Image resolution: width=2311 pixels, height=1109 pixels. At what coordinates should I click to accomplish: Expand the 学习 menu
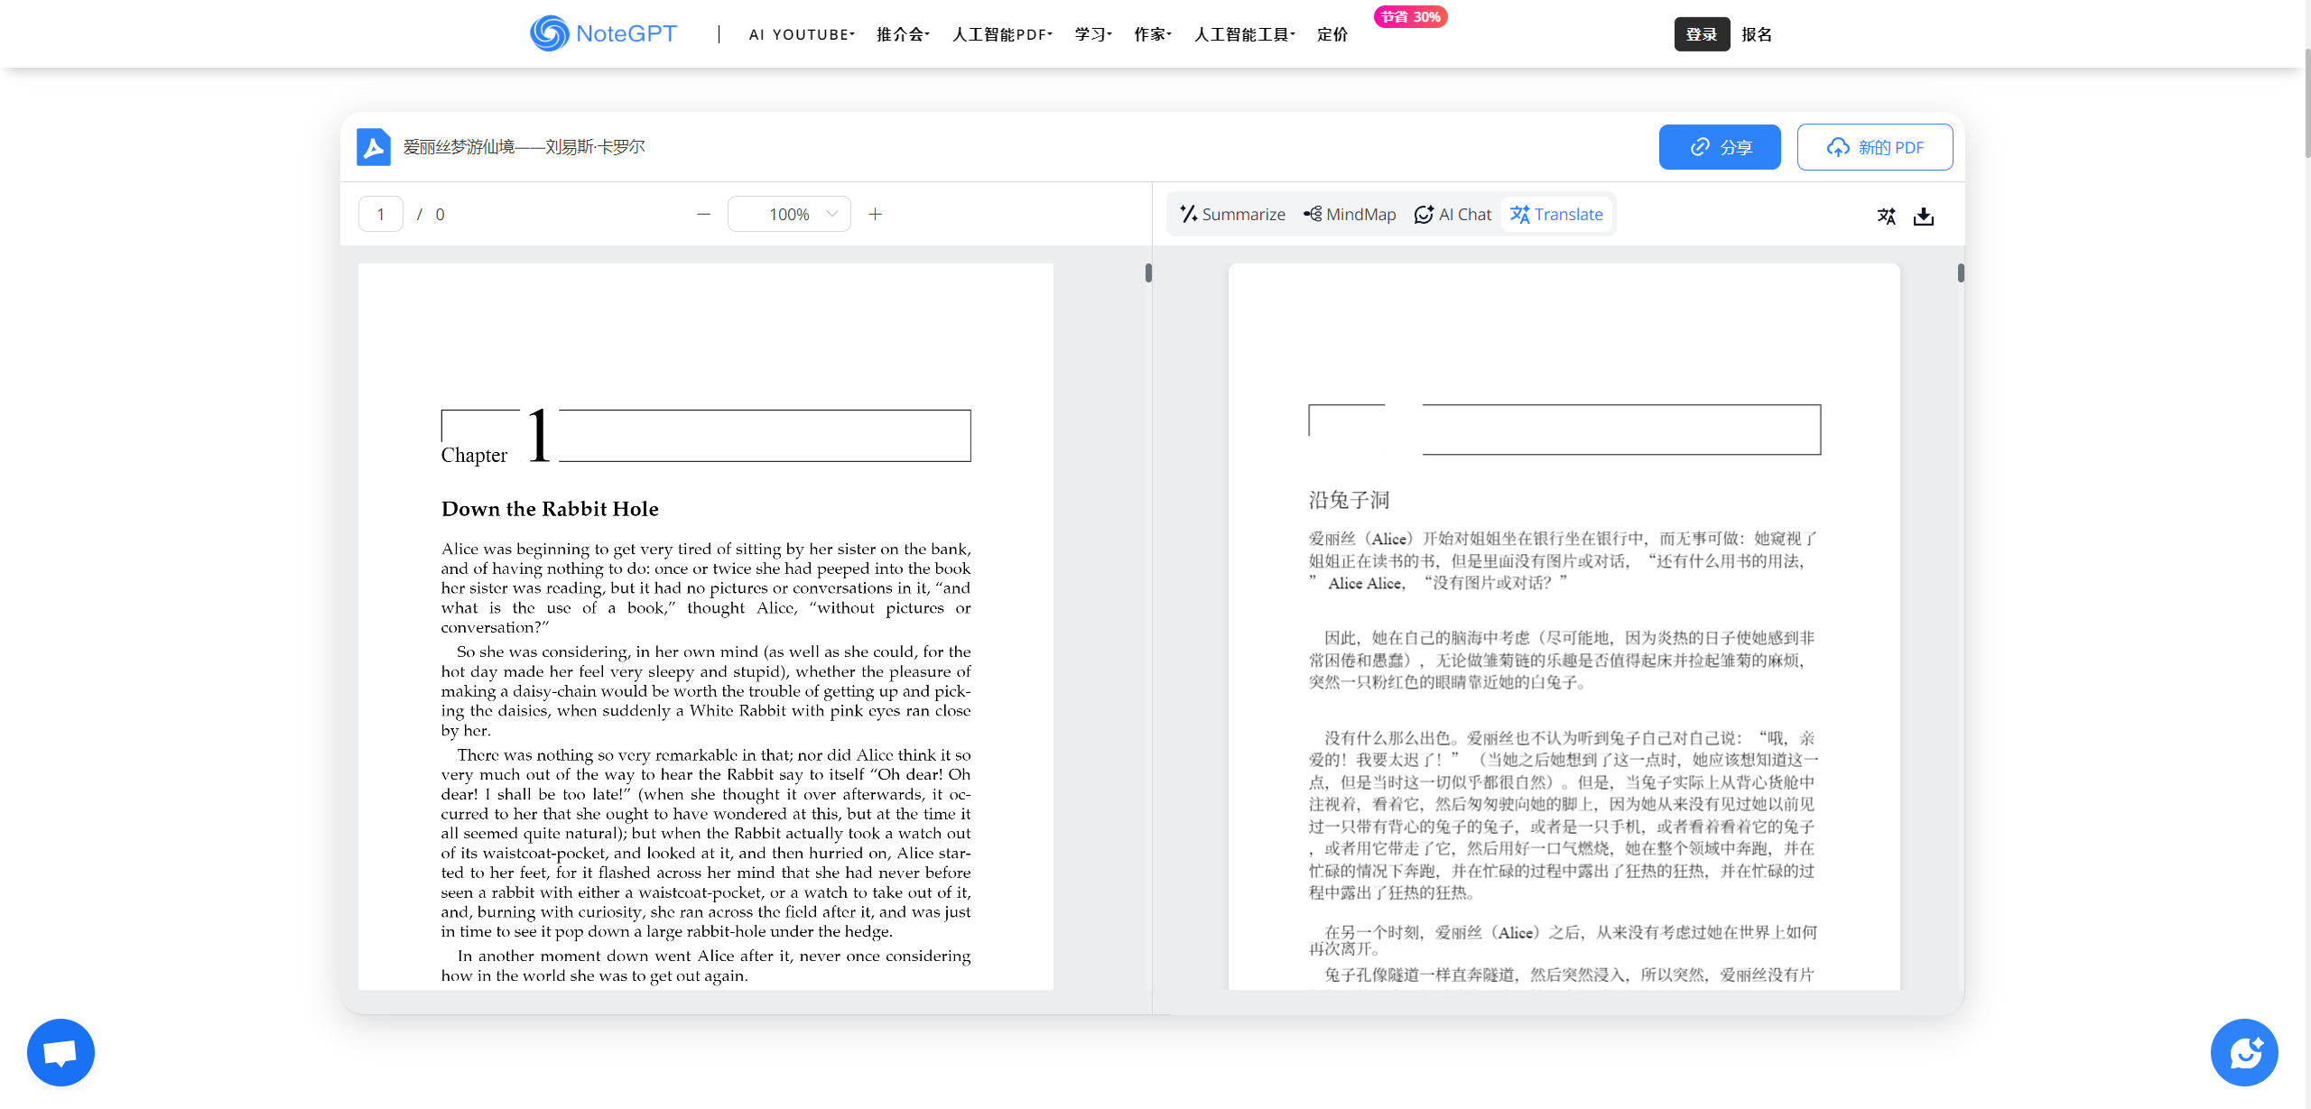click(x=1093, y=34)
